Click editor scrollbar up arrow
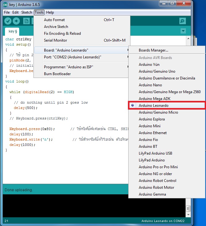The height and width of the screenshot is (226, 206). tap(188, 38)
